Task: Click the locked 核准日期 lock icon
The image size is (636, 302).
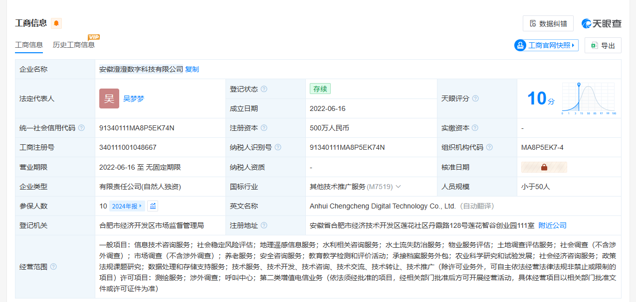Action: point(544,167)
